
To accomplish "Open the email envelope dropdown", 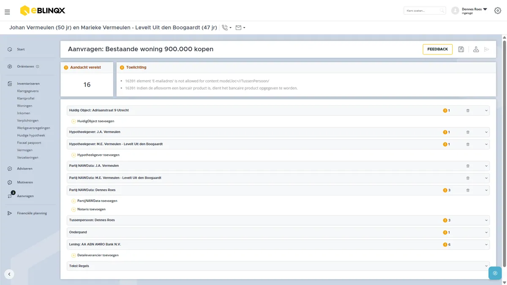I will coord(240,28).
